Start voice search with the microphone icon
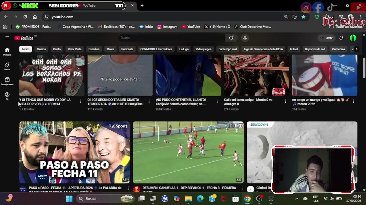 click(x=245, y=38)
